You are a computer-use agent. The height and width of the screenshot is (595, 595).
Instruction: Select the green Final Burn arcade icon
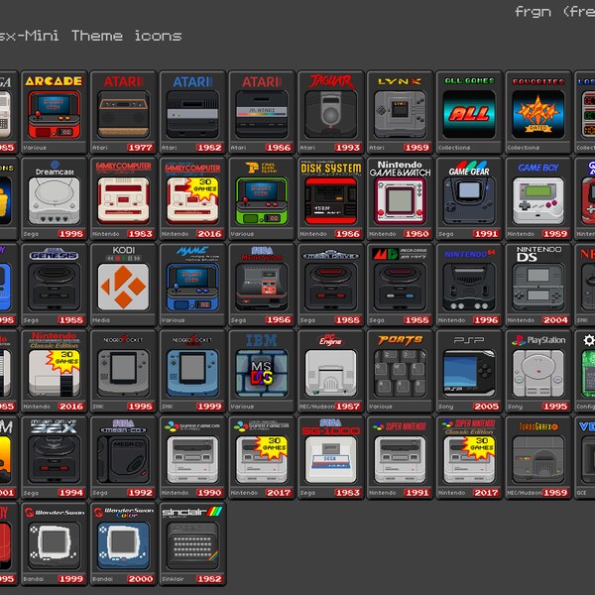point(262,198)
